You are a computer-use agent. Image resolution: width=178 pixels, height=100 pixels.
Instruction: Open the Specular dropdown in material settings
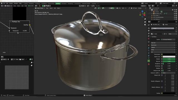[163, 43]
